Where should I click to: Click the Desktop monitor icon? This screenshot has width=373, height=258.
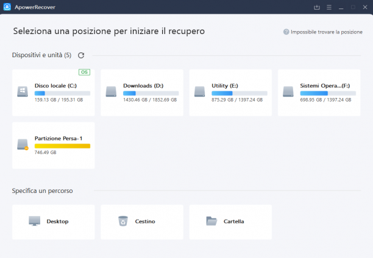35,221
